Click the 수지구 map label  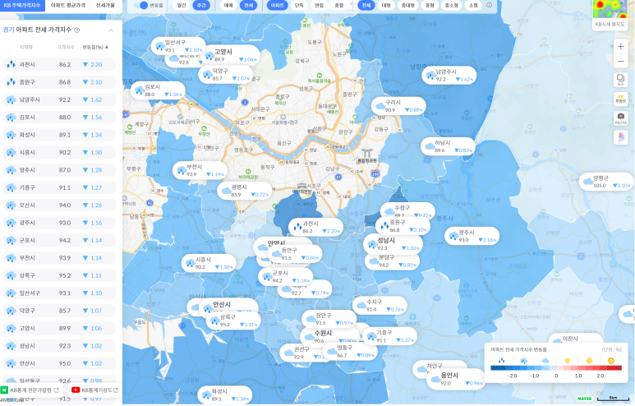[x=380, y=306]
